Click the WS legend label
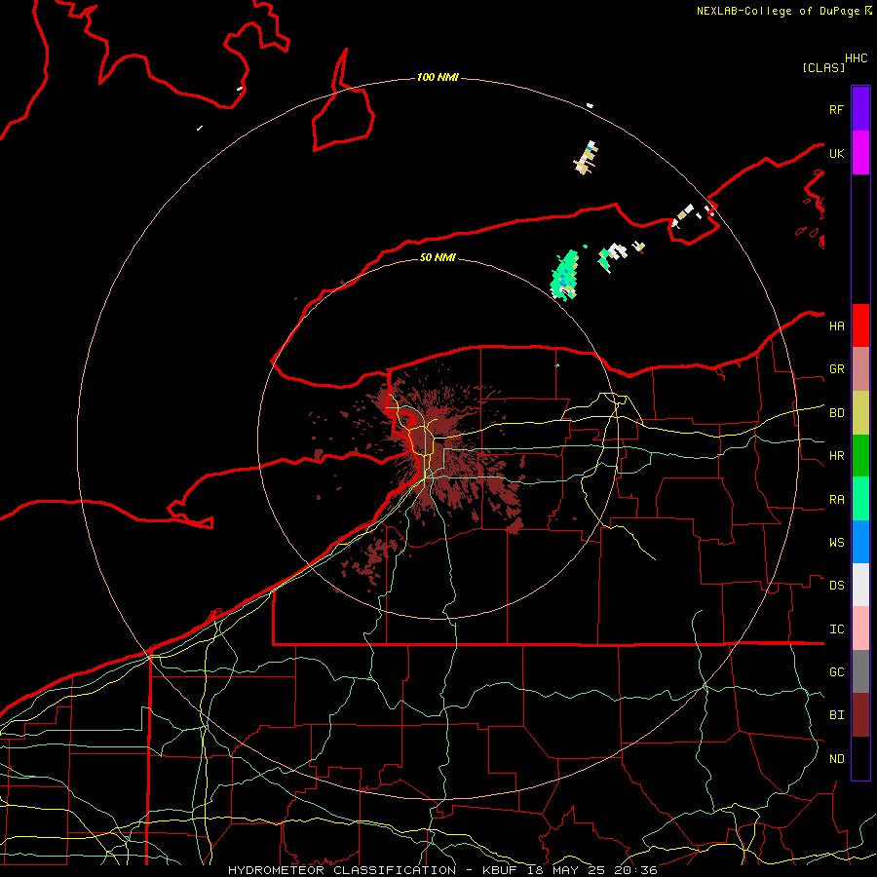 click(836, 543)
